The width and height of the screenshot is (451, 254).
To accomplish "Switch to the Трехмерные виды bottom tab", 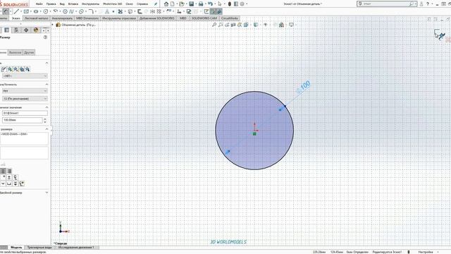I will coord(39,248).
